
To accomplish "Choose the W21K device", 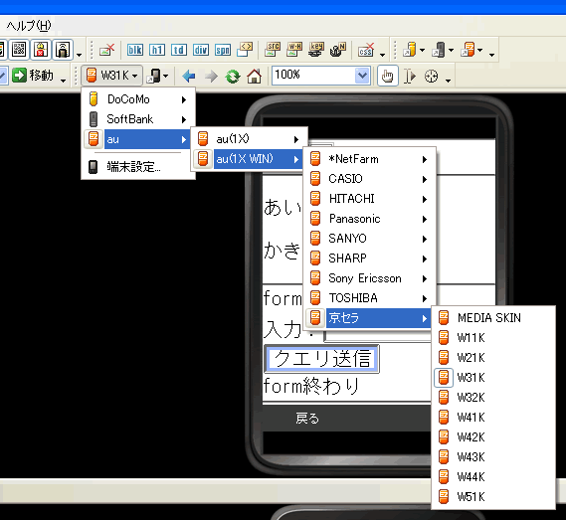I will click(x=493, y=358).
